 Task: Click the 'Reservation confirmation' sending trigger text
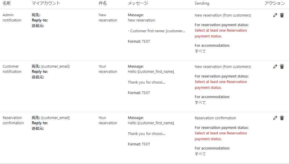[x=215, y=118]
